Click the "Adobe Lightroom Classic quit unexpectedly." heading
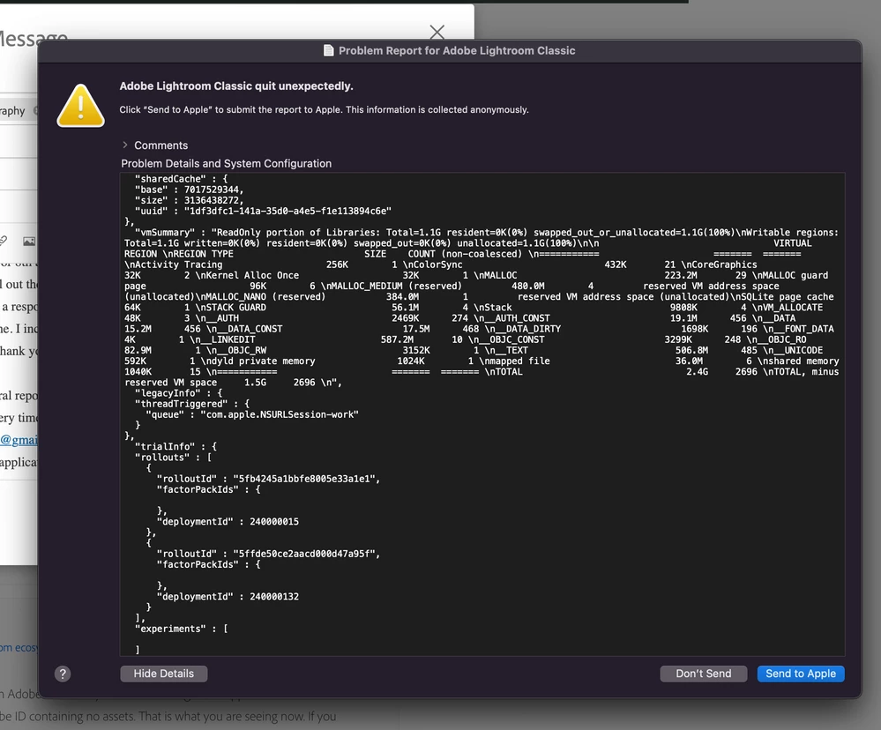The width and height of the screenshot is (881, 730). coord(236,86)
